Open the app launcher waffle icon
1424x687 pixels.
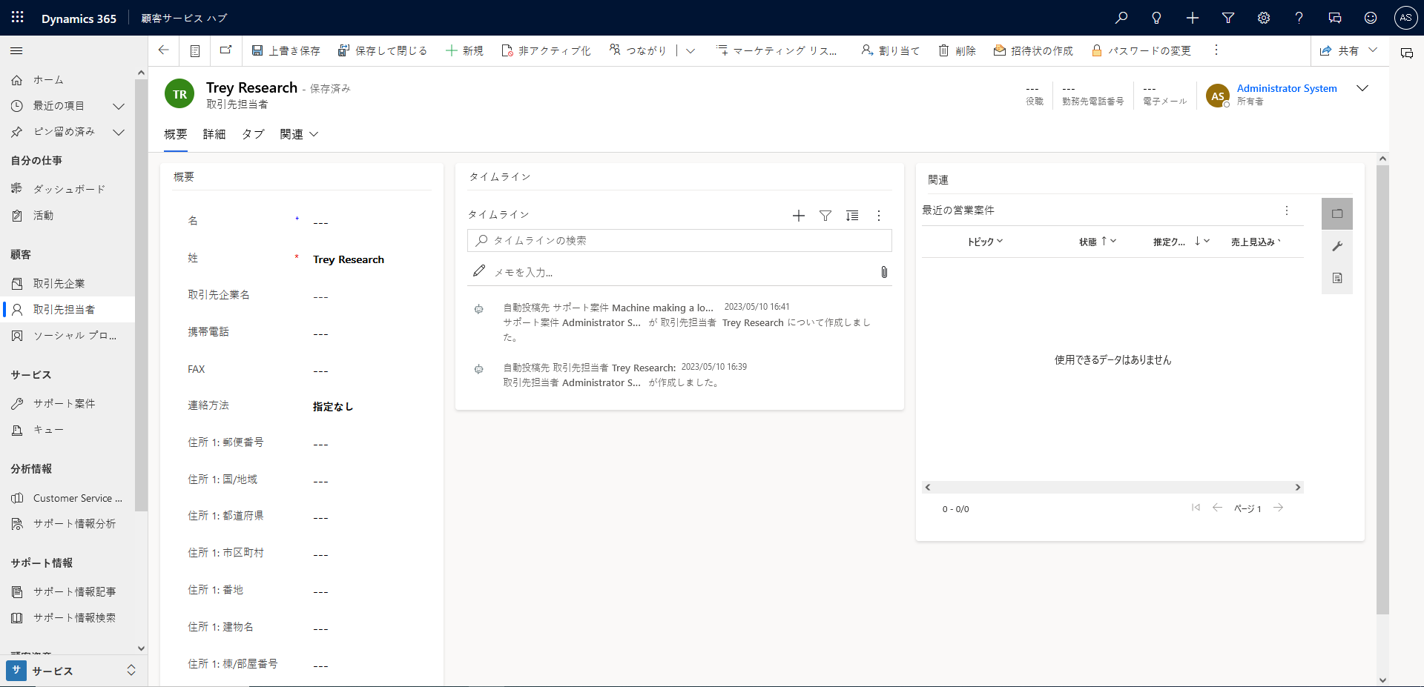[18, 17]
